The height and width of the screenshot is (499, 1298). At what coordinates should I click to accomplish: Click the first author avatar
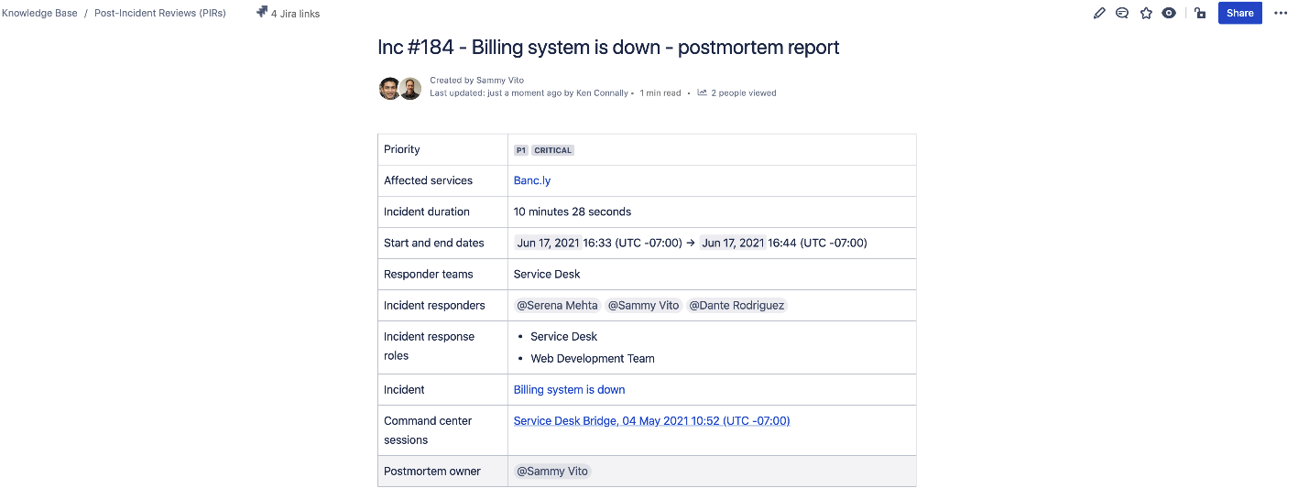point(389,88)
